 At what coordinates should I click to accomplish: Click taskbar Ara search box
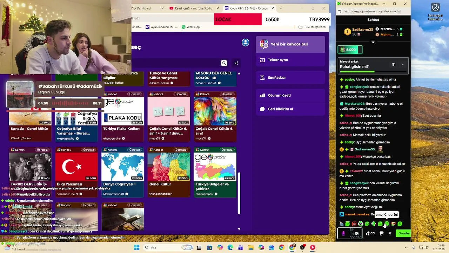pyautogui.click(x=169, y=247)
